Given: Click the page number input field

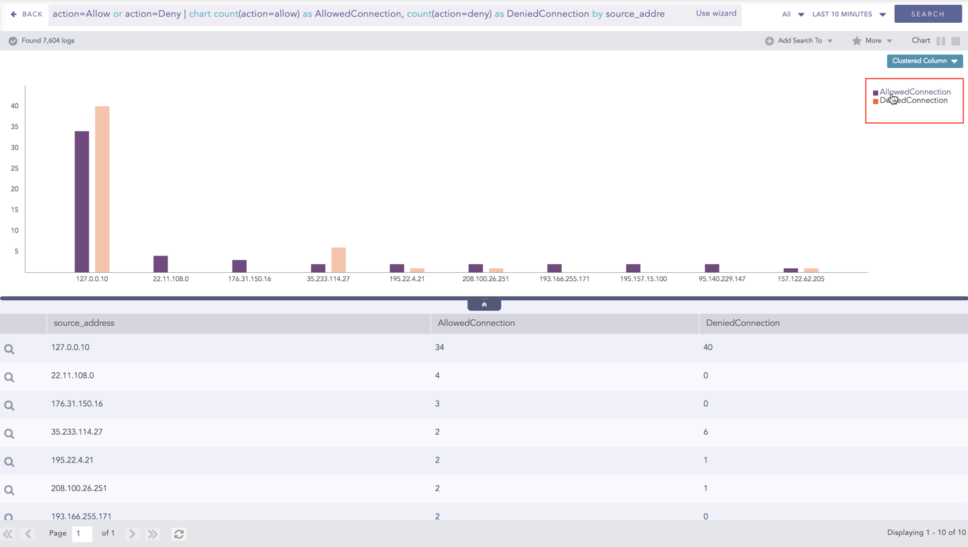Looking at the screenshot, I should pyautogui.click(x=81, y=534).
